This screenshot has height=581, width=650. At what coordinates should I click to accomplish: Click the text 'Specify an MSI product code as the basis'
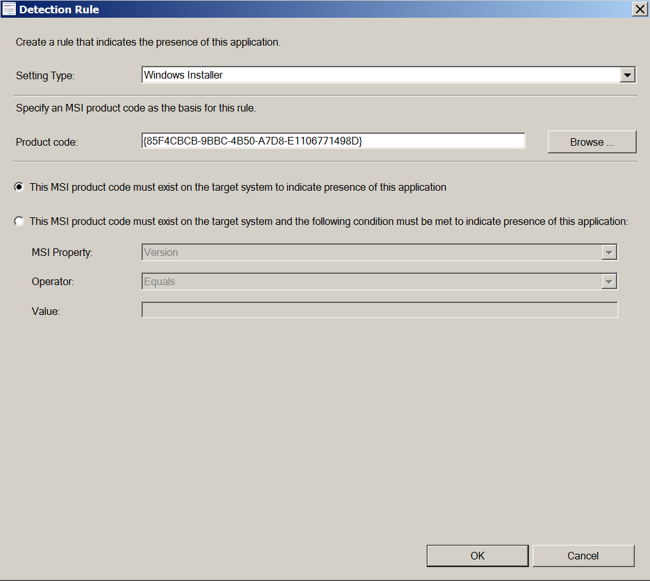point(102,108)
